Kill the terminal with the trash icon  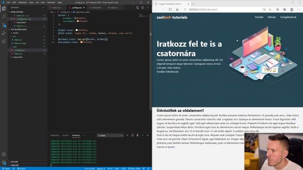click(x=137, y=136)
